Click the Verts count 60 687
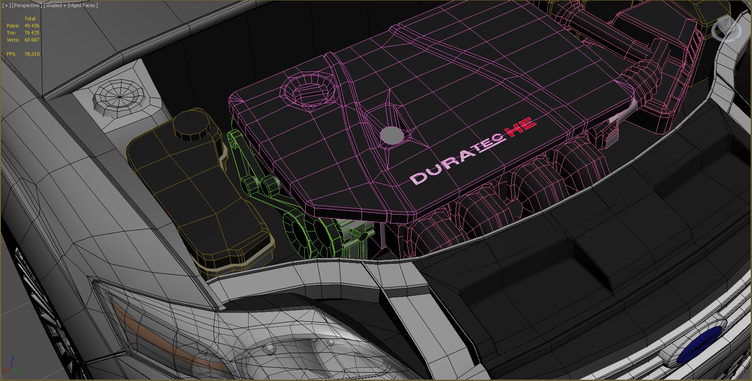Screen dimensions: 752x381 32,40
